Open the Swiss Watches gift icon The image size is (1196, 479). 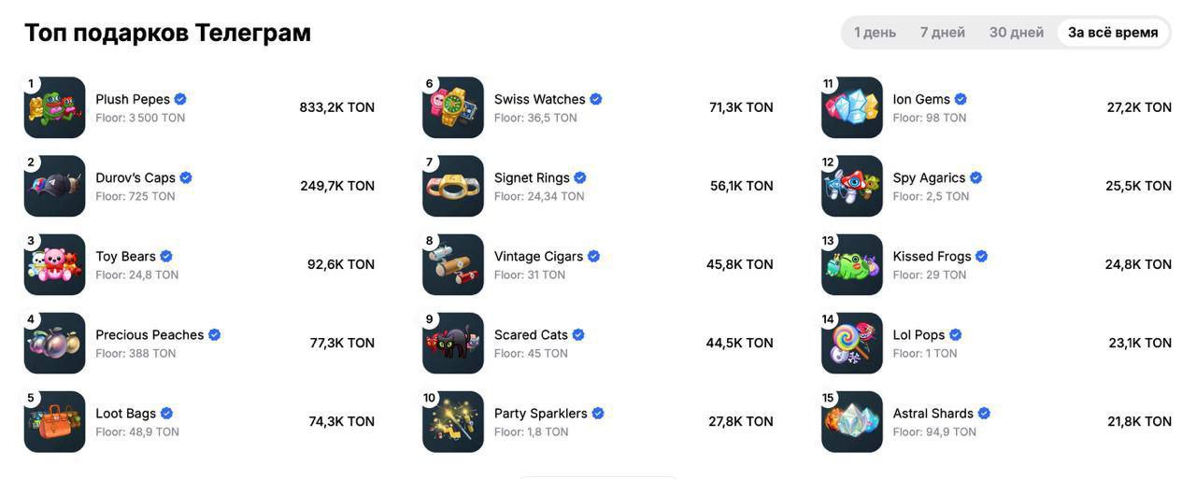pyautogui.click(x=453, y=107)
